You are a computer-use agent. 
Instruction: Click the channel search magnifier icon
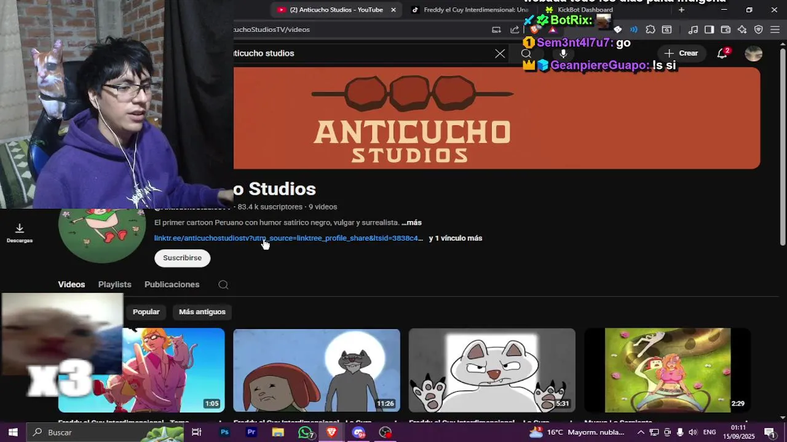coord(223,285)
